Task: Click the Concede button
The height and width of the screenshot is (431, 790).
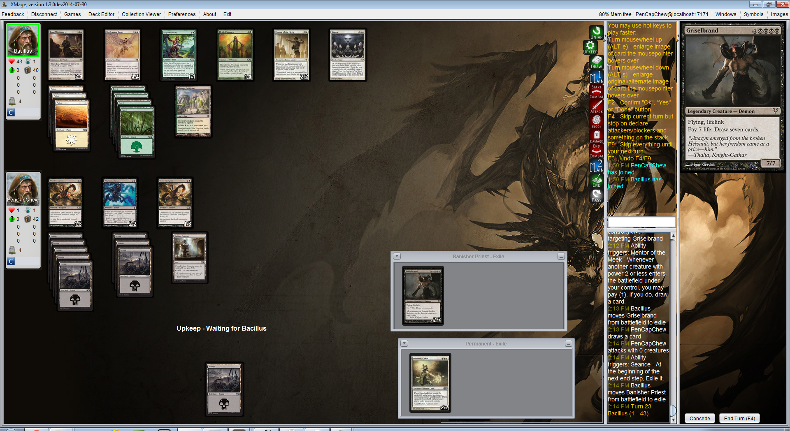Action: tap(699, 418)
